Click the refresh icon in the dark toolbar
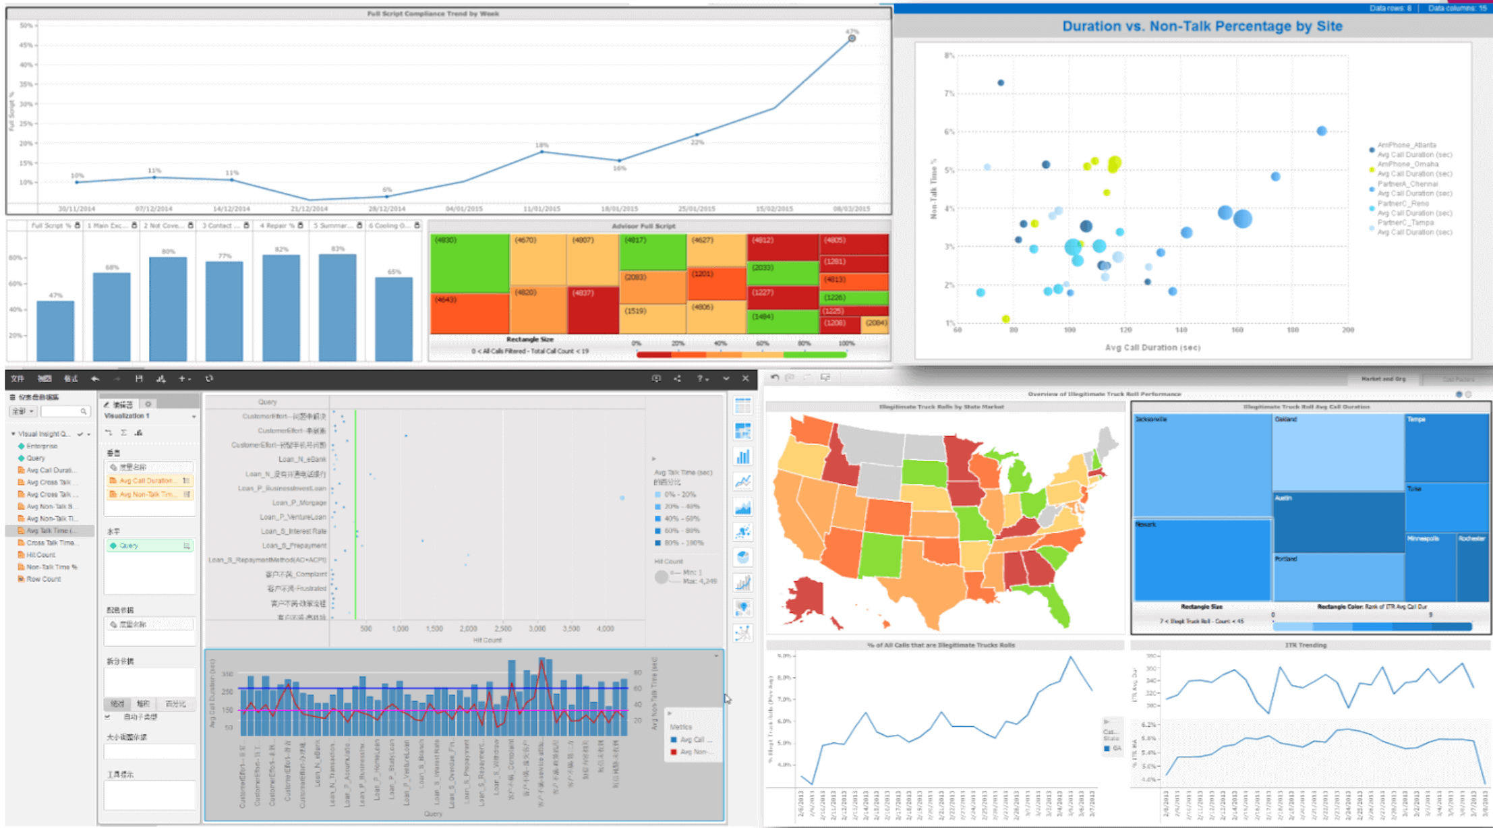This screenshot has height=828, width=1493. [x=209, y=379]
